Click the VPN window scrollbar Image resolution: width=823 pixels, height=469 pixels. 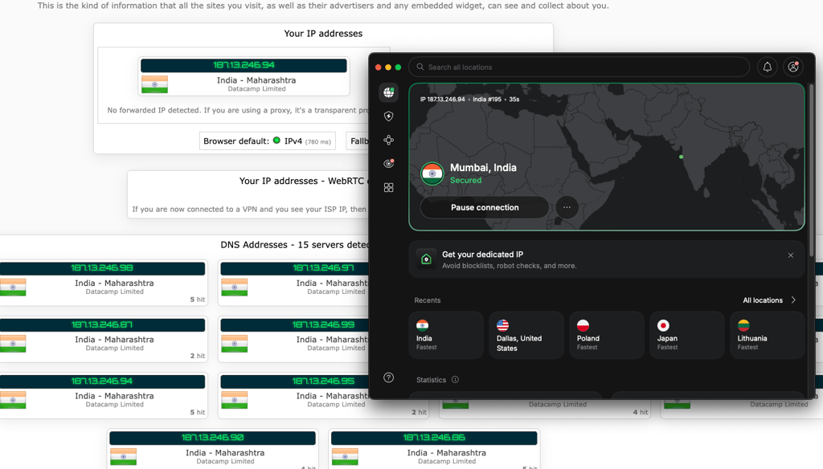(x=811, y=170)
